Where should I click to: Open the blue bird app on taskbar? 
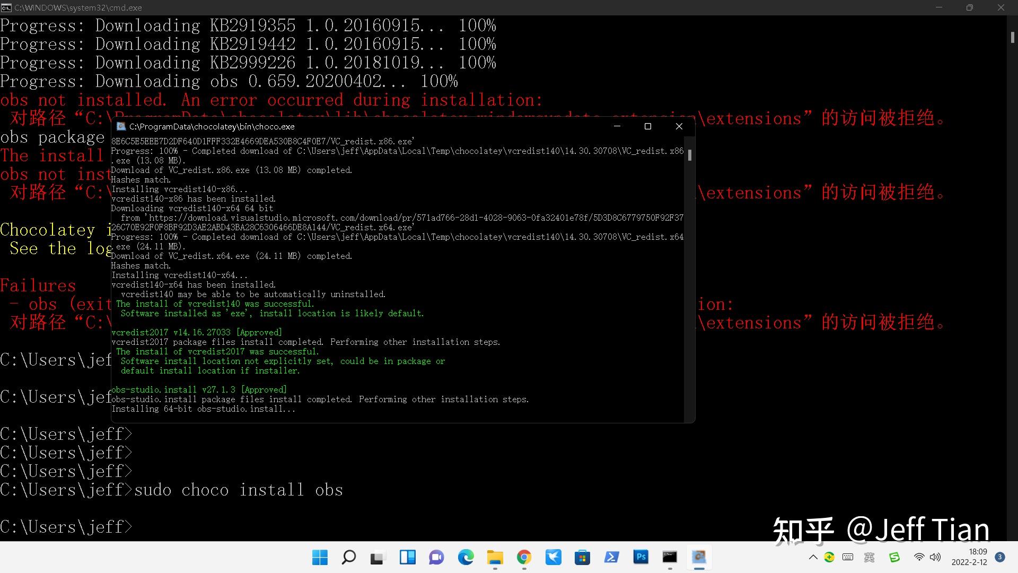(x=553, y=557)
